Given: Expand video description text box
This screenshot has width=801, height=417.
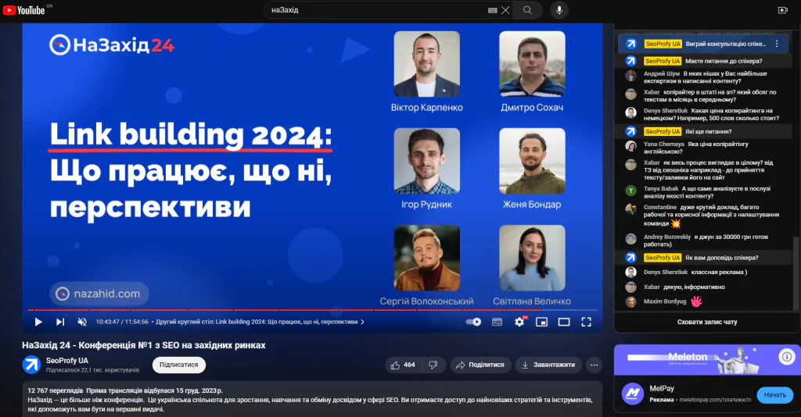Looking at the screenshot, I should point(313,399).
